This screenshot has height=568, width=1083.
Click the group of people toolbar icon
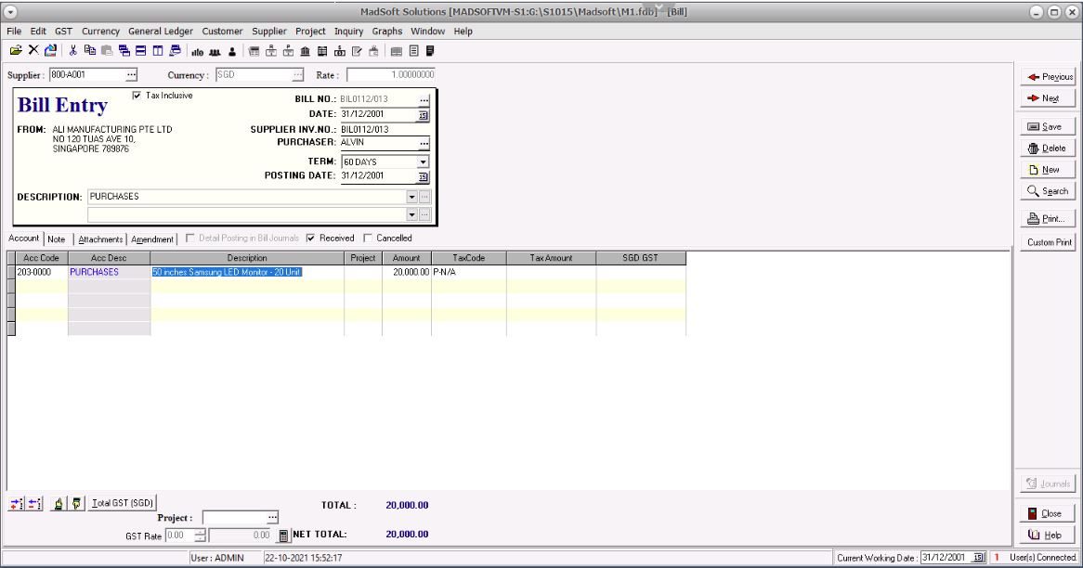215,51
